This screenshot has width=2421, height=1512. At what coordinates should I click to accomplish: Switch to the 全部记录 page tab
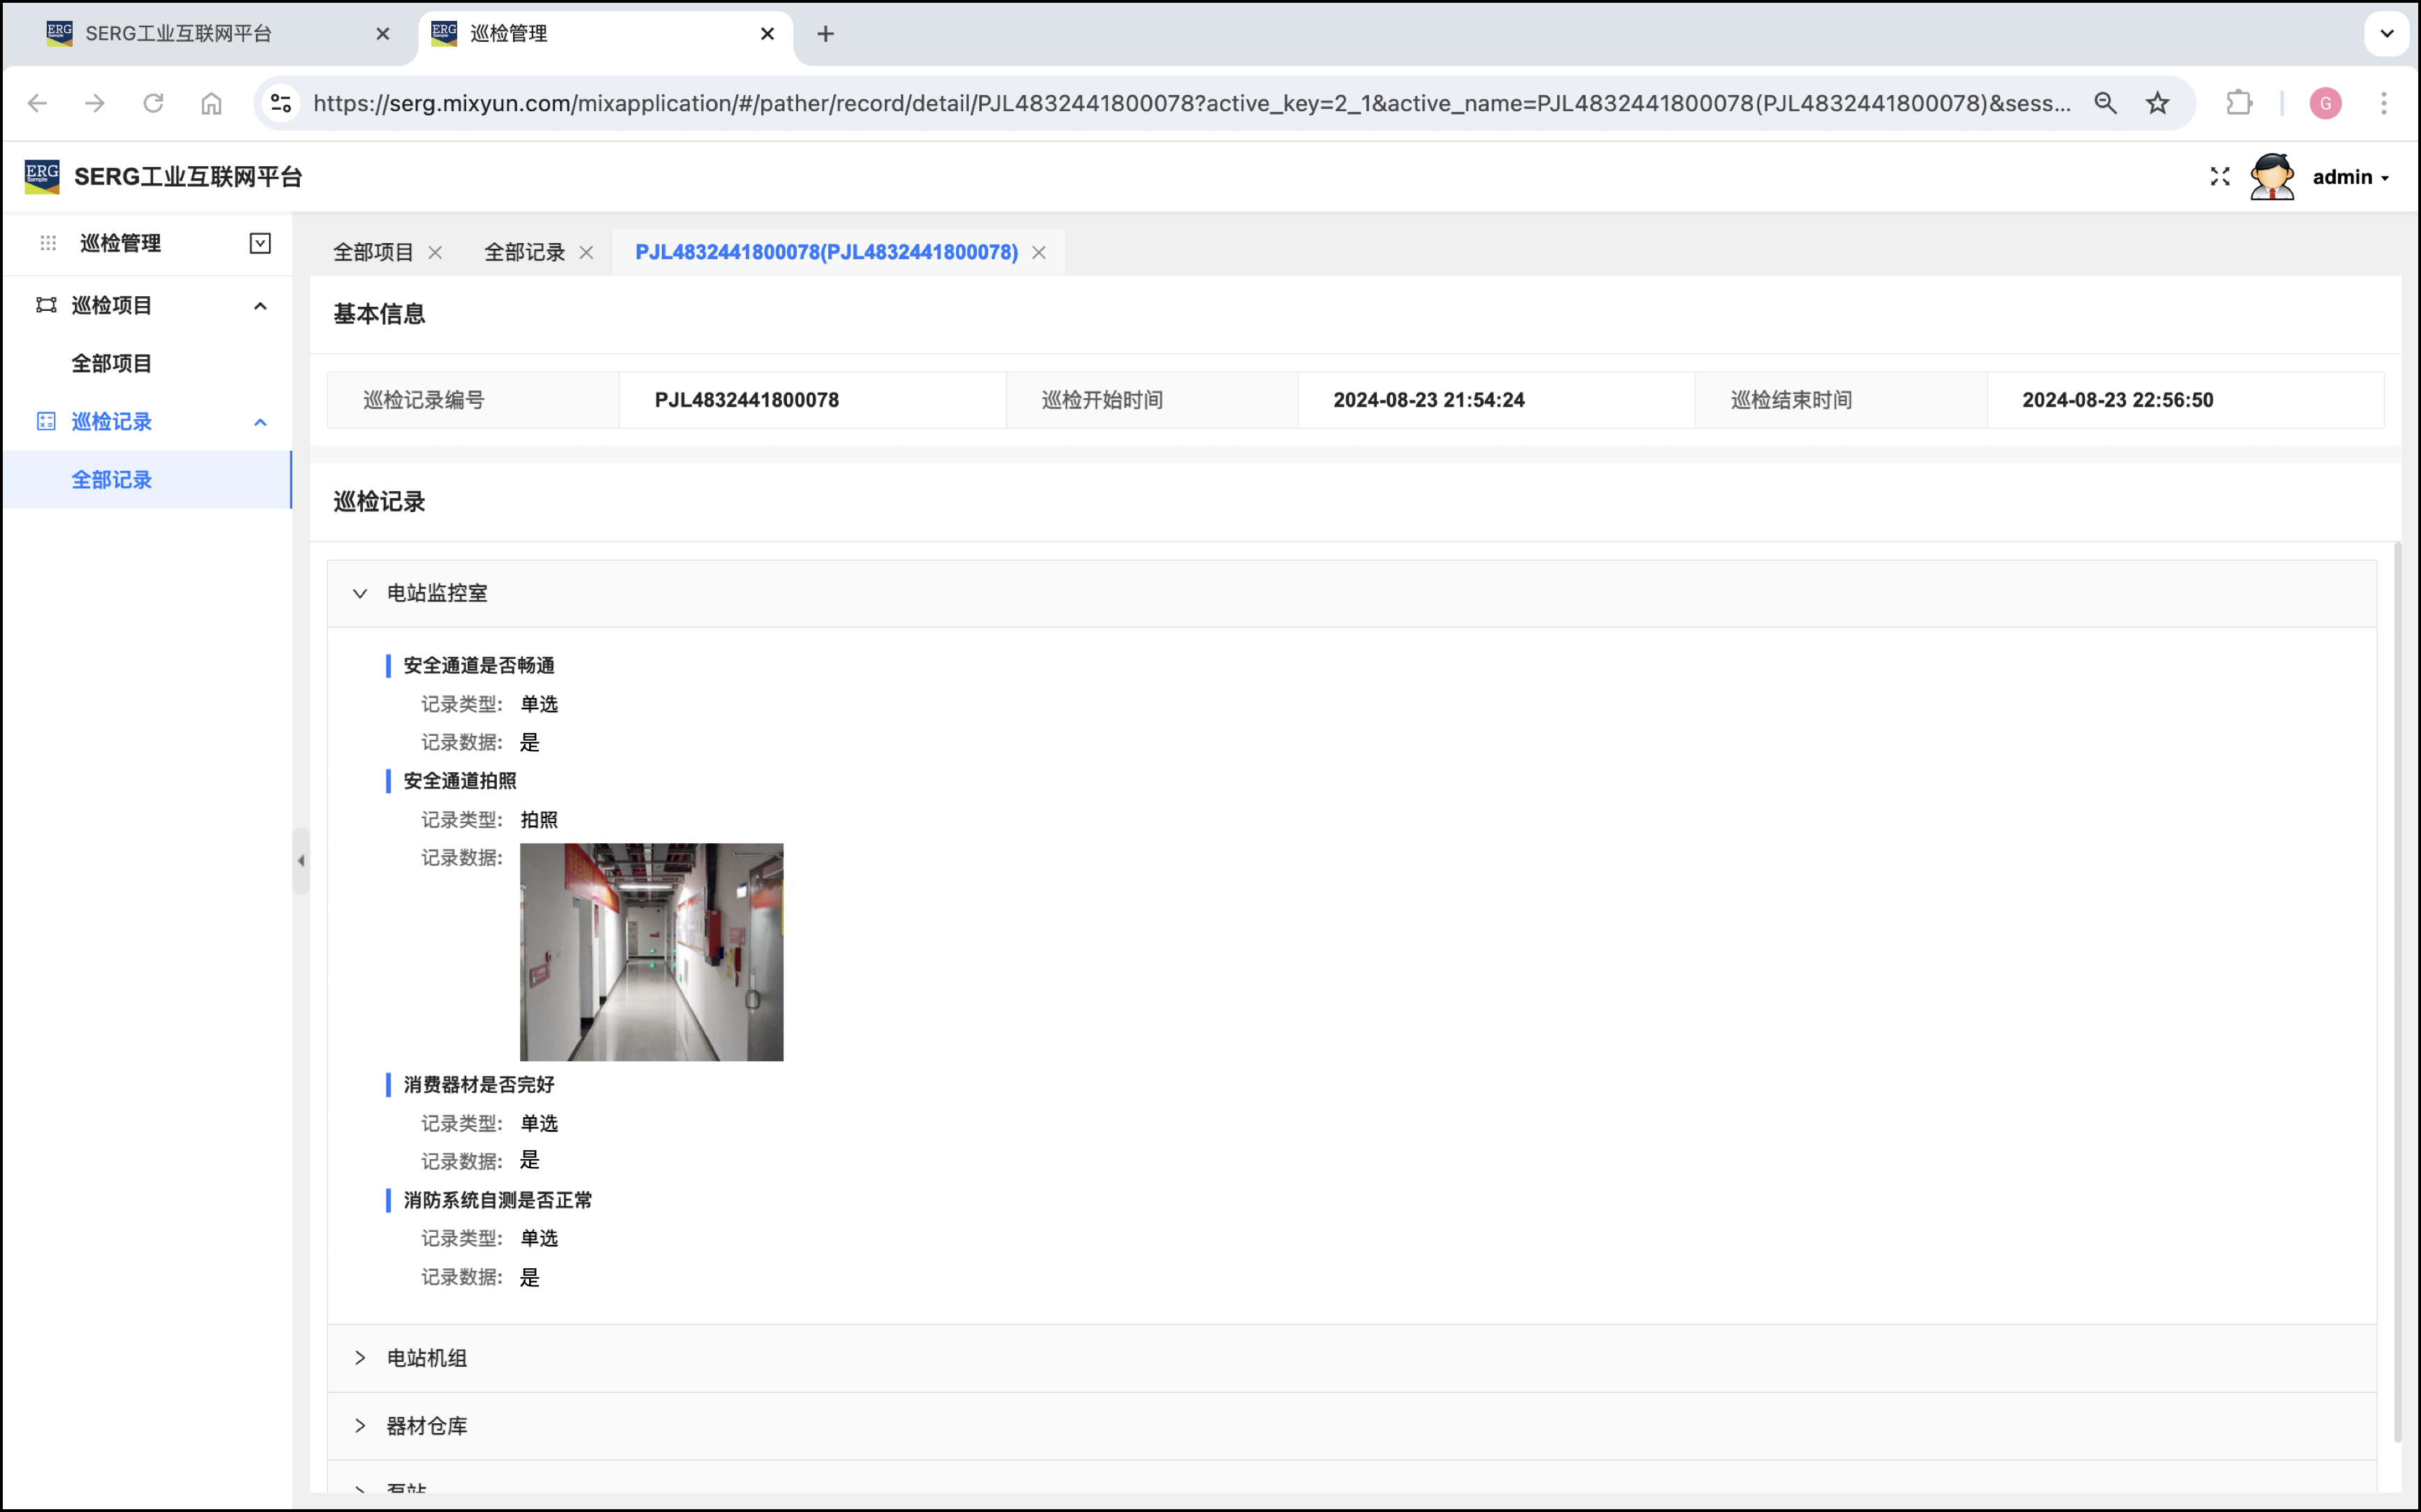tap(524, 252)
